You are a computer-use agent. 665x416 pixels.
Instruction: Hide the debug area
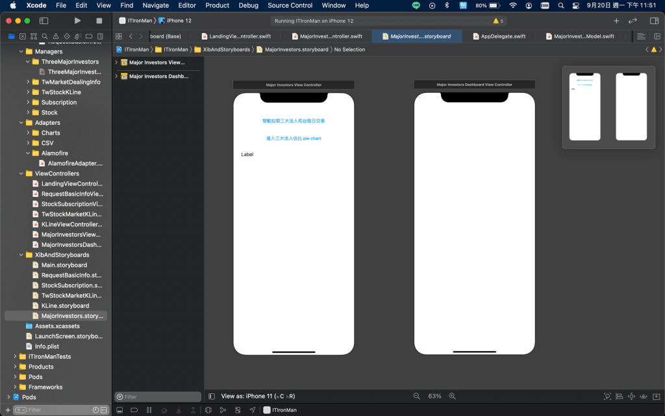point(119,410)
